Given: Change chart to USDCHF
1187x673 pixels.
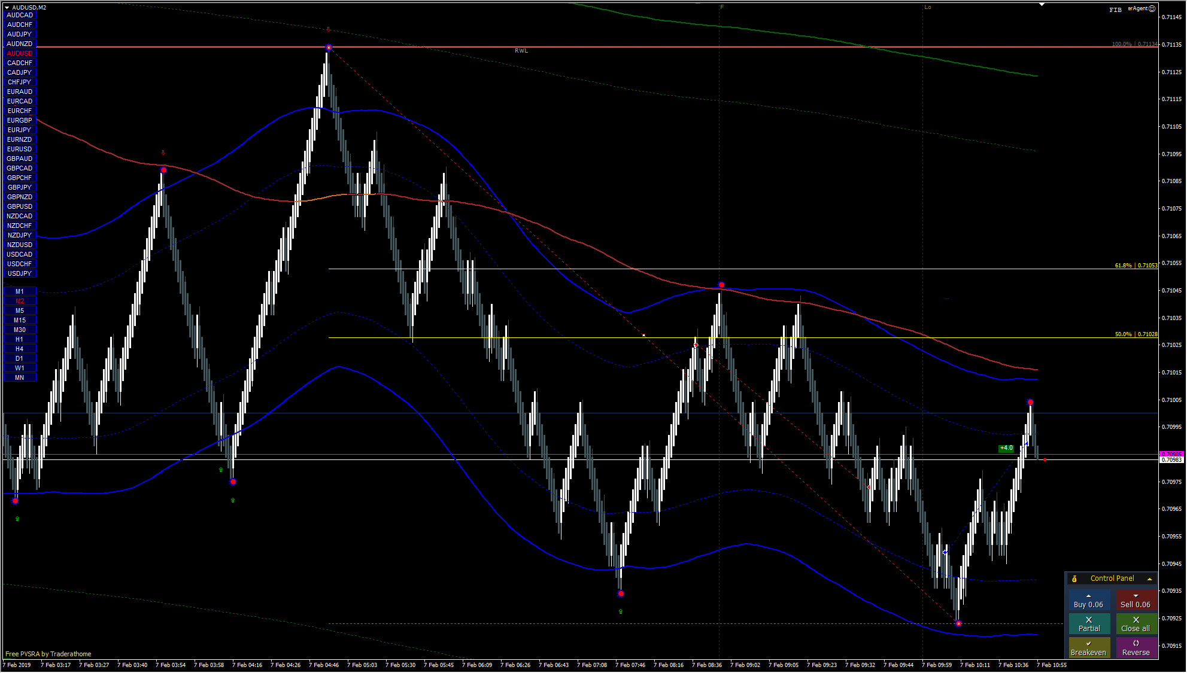Looking at the screenshot, I should tap(20, 264).
